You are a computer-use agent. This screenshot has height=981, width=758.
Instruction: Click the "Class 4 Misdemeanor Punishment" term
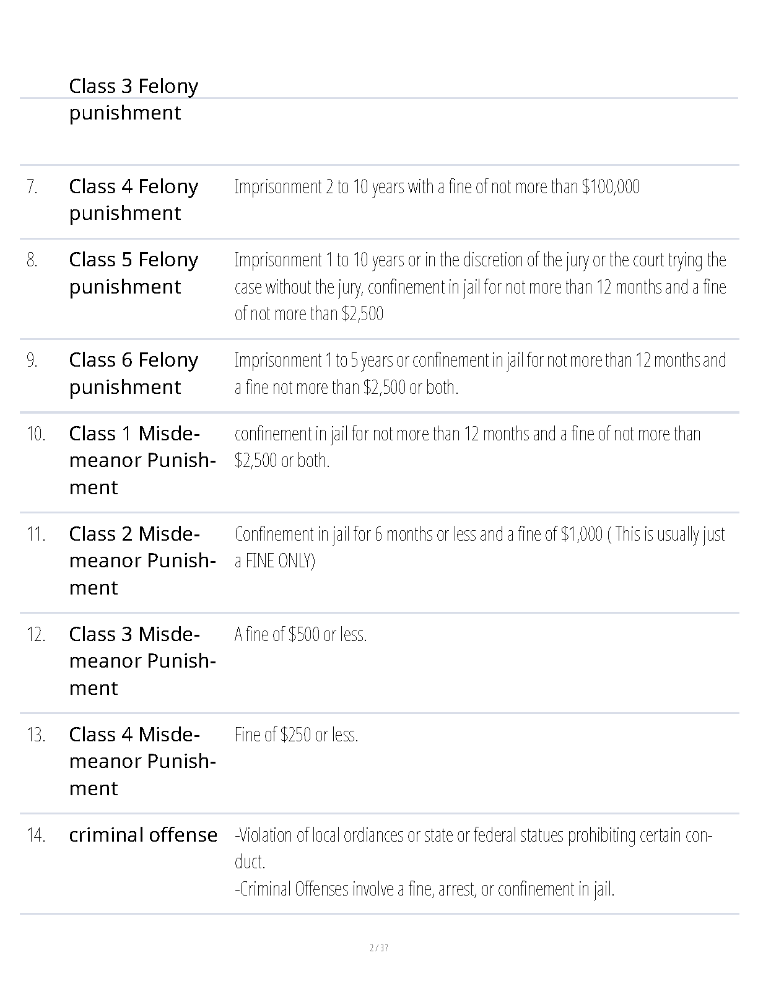click(x=142, y=761)
